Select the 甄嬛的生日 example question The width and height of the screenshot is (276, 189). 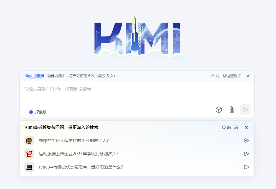pos(74,140)
